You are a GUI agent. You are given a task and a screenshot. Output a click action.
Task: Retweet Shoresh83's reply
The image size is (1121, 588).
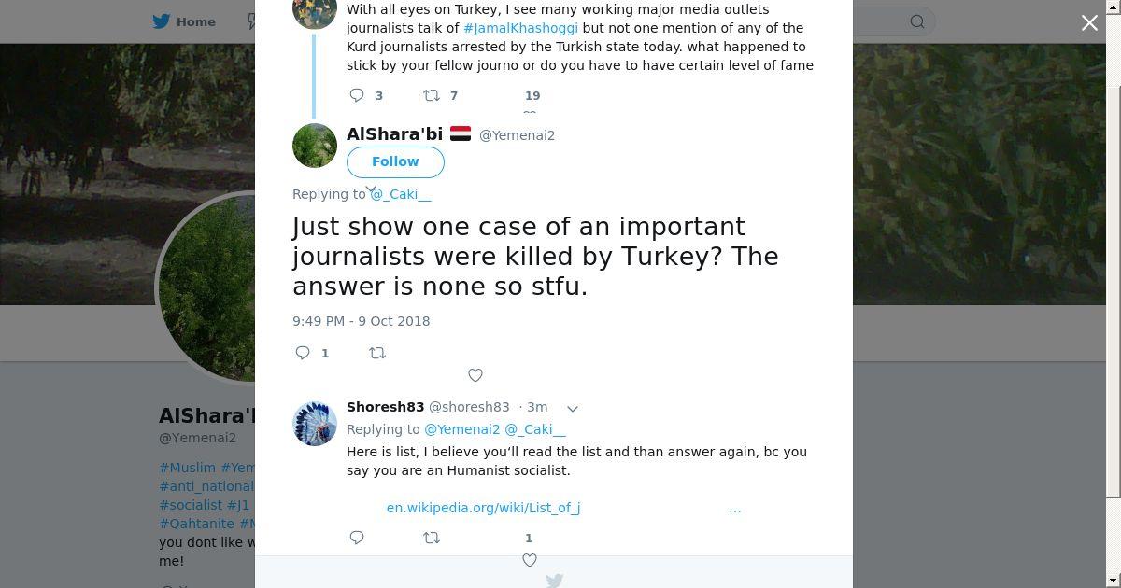(432, 538)
